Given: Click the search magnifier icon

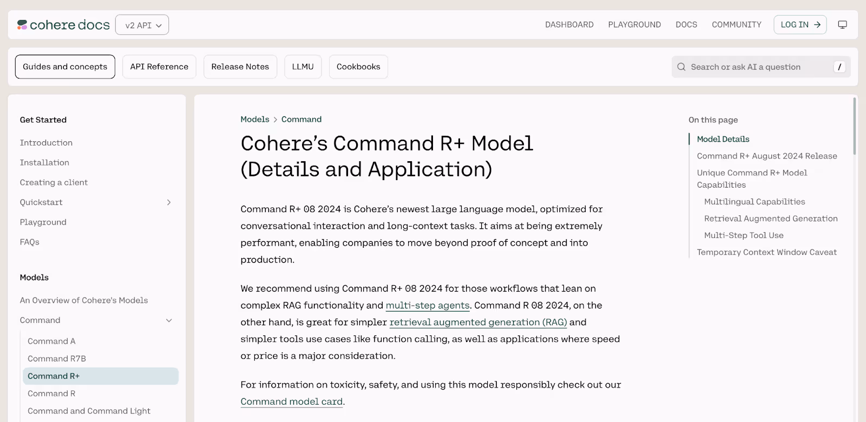Looking at the screenshot, I should pos(681,67).
